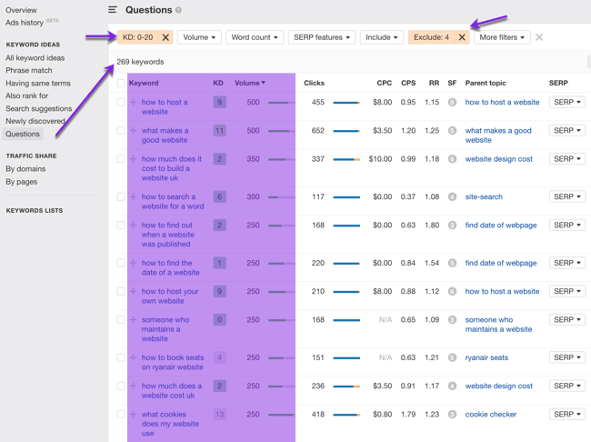Expand the SERP features dropdown
This screenshot has height=442, width=591.
[x=322, y=37]
